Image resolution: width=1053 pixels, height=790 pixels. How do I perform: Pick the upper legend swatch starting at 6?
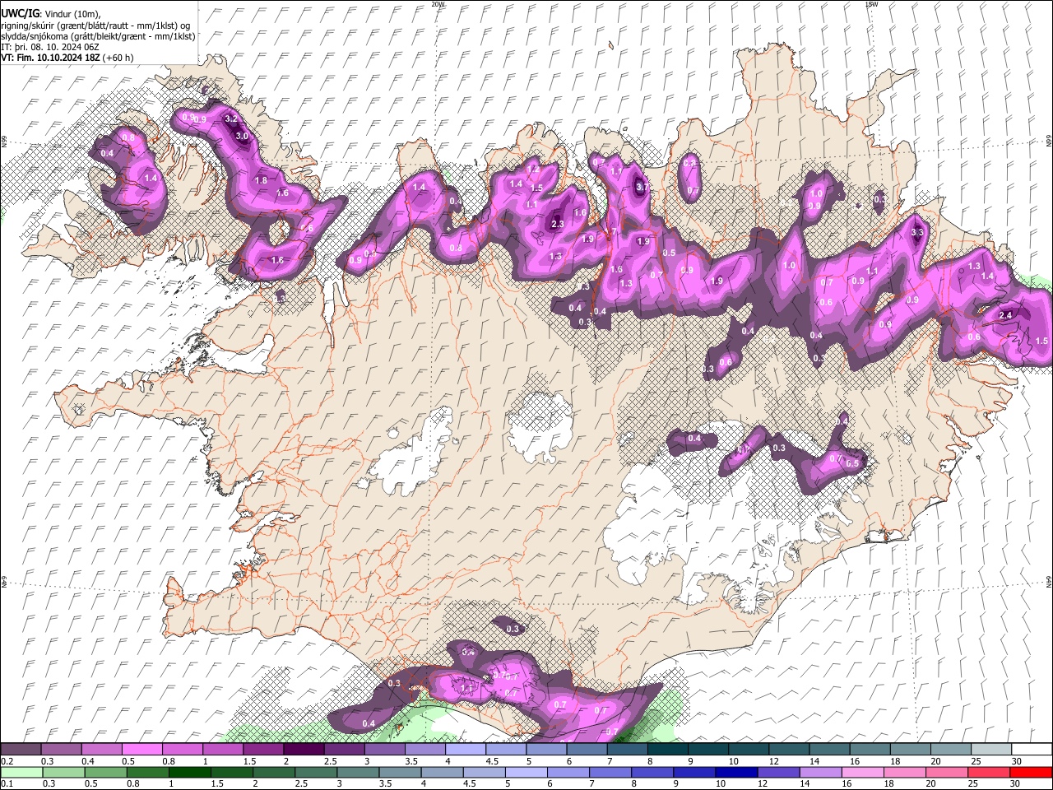[x=587, y=750]
